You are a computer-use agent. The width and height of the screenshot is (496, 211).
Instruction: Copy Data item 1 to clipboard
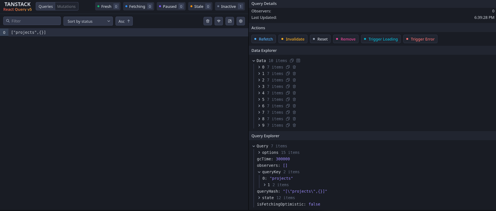288,73
